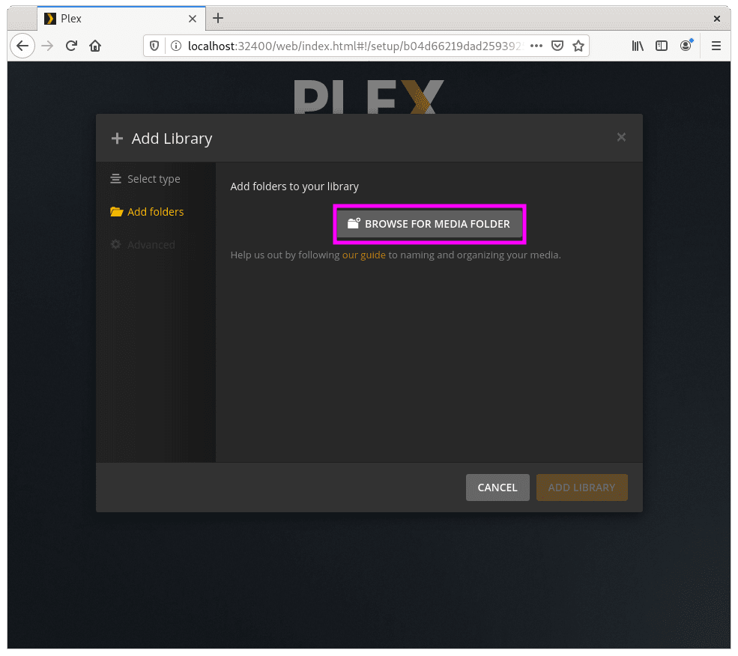Open a new browser tab
This screenshot has height=656, width=738.
coord(217,18)
